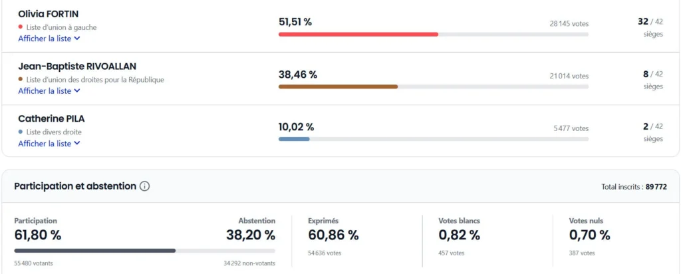Viewport: 681px width, 274px height.
Task: Click the brown dot by Liste d'union des droites
Action: [21, 80]
